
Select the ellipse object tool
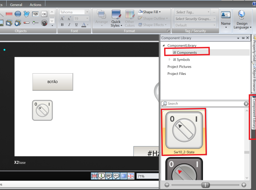click(x=18, y=14)
